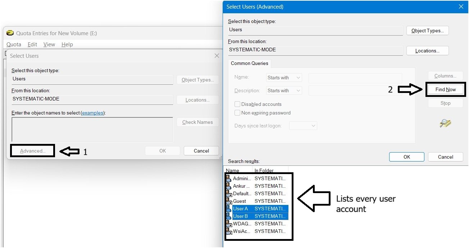Image resolution: width=469 pixels, height=248 pixels.
Task: Click Object Types... in the Select Users dialog
Action: click(x=198, y=80)
